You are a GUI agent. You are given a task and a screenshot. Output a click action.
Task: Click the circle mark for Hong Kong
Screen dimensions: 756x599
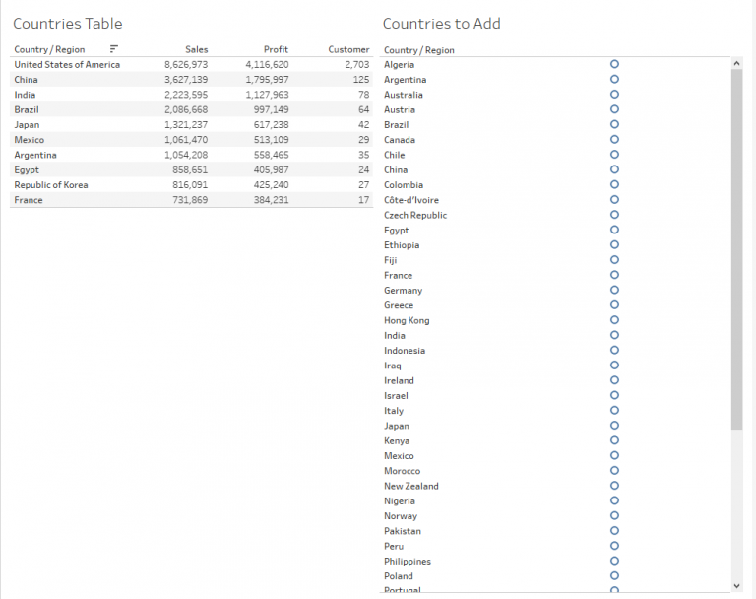coord(614,319)
